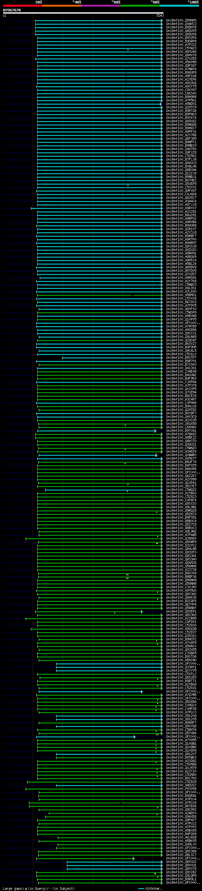The image size is (202, 891).
Task: Click hit label UniRef100_B7SSK0
Action: (x=181, y=364)
